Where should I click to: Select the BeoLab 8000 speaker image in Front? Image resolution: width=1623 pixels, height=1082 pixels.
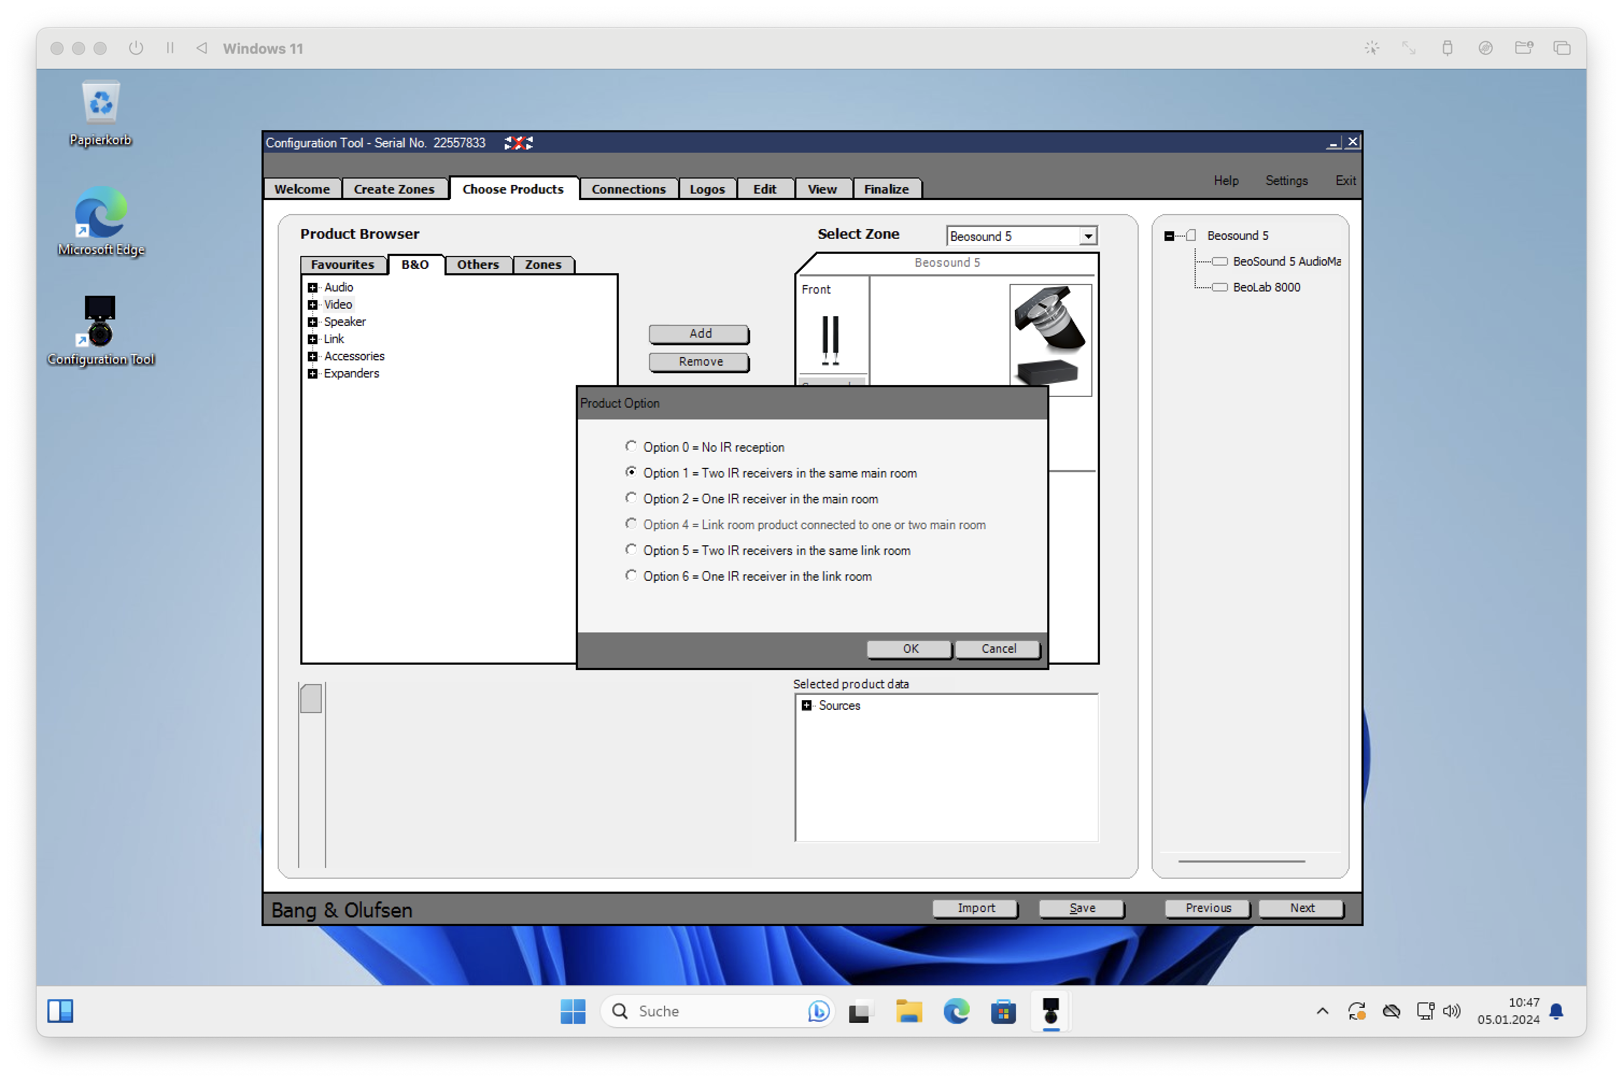point(830,339)
